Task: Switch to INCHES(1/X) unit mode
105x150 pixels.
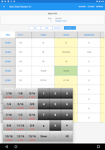Action: pos(70,28)
